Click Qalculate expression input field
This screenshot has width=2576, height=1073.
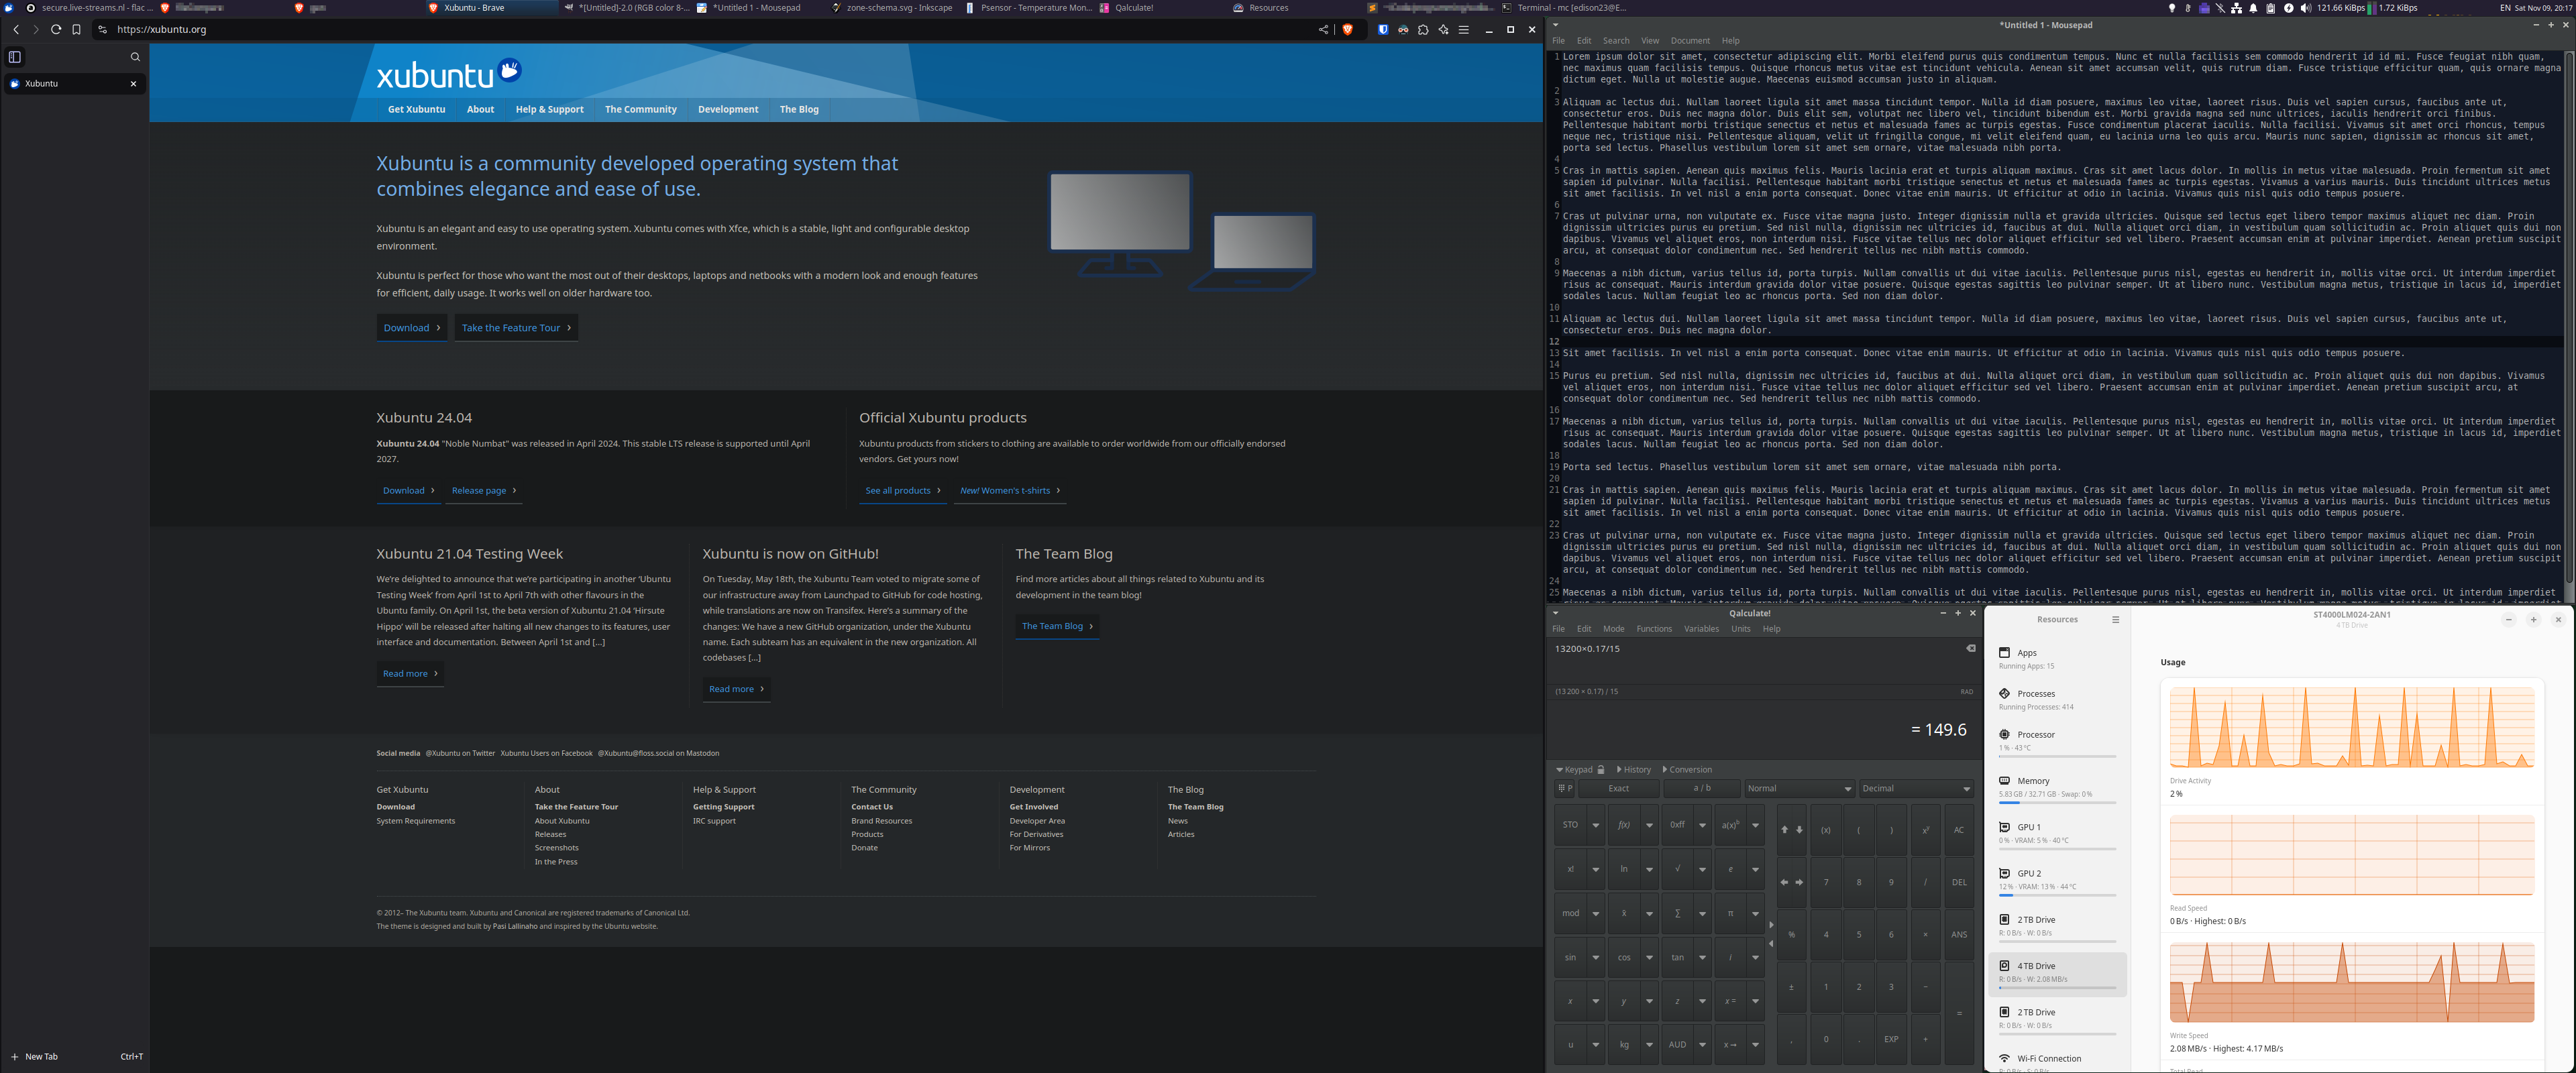pos(1755,660)
